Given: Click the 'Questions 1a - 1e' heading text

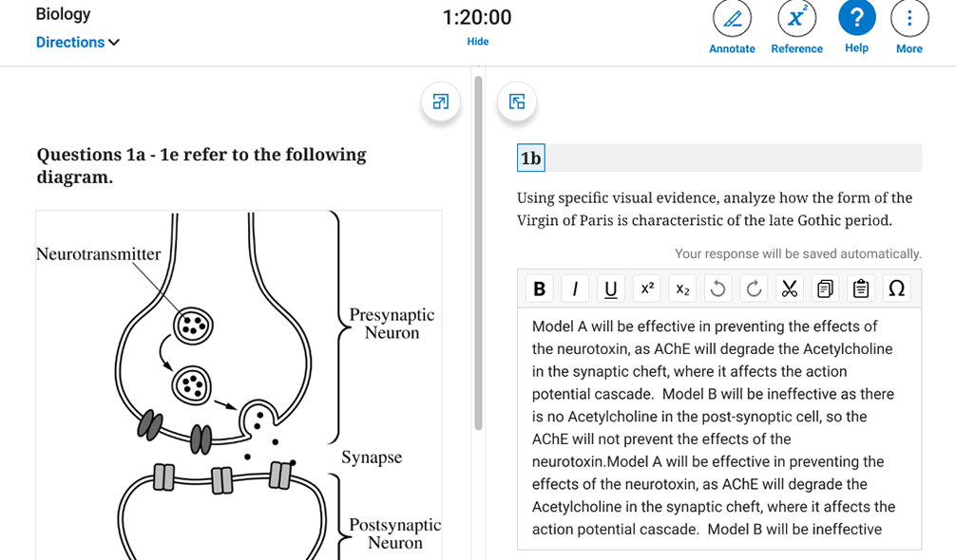Looking at the screenshot, I should click(201, 165).
